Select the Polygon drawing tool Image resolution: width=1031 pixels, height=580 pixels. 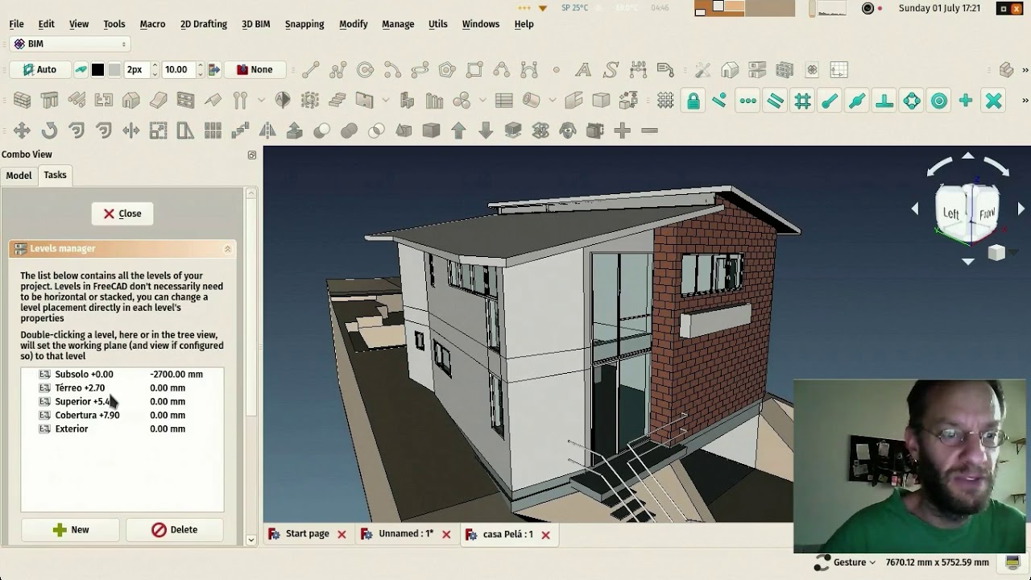pos(447,70)
